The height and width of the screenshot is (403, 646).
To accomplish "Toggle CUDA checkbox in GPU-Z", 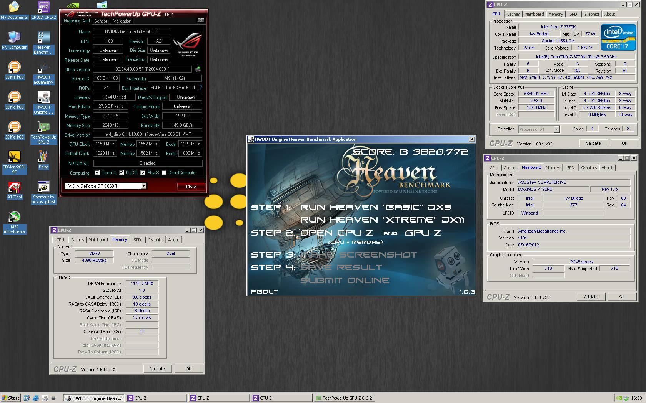I will point(122,173).
